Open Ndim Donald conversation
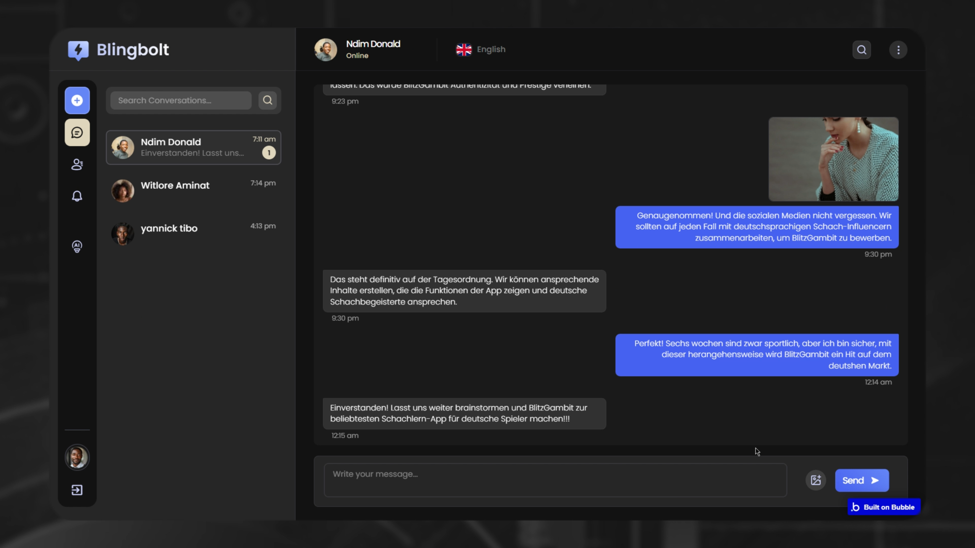Viewport: 975px width, 548px height. click(193, 147)
